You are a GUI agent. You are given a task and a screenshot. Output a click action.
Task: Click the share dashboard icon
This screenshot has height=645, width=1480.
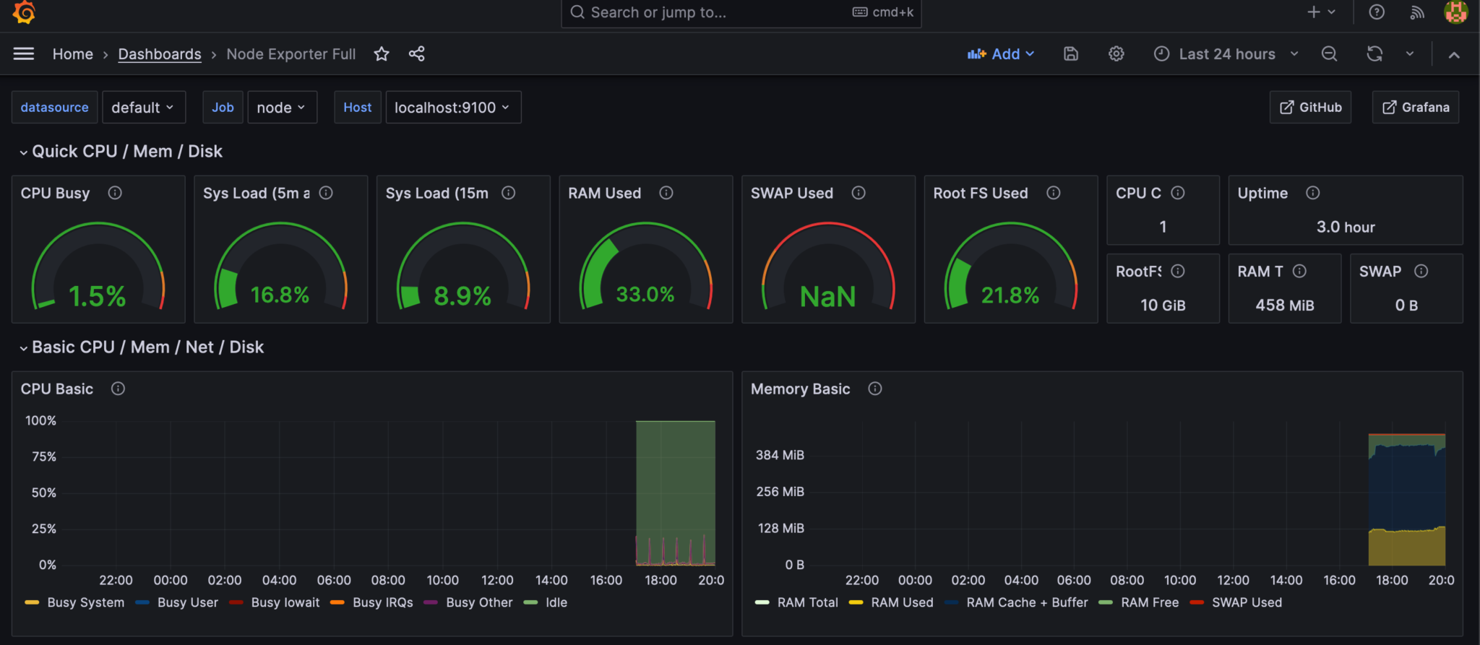417,54
